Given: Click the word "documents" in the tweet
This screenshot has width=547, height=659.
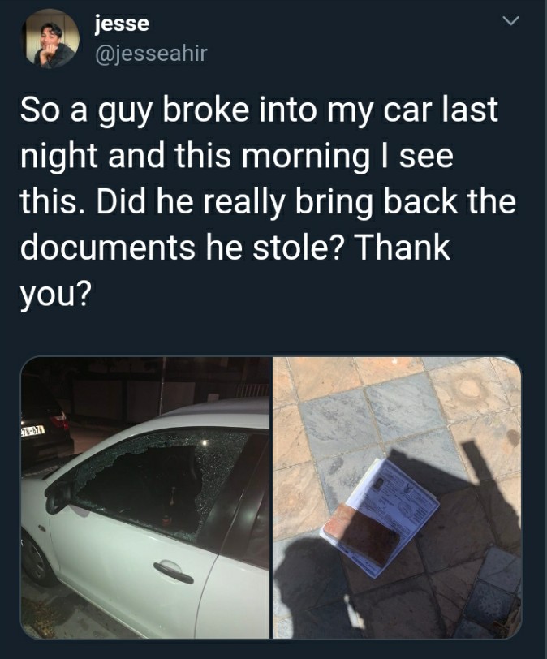Looking at the screenshot, I should coord(107,247).
